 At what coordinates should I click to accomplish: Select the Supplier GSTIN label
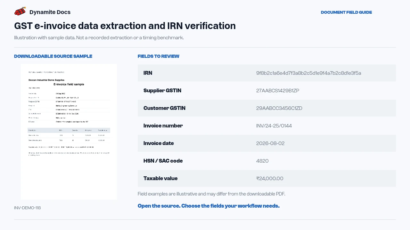162,91
